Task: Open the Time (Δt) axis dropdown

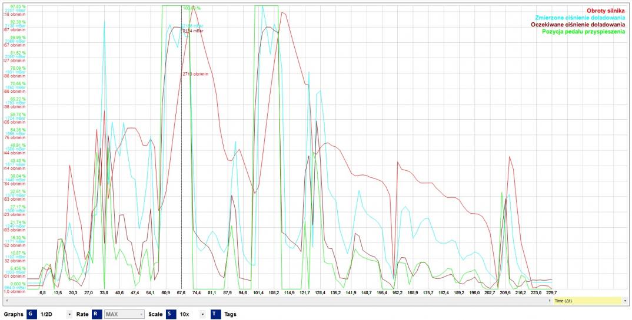Action: tap(625, 301)
